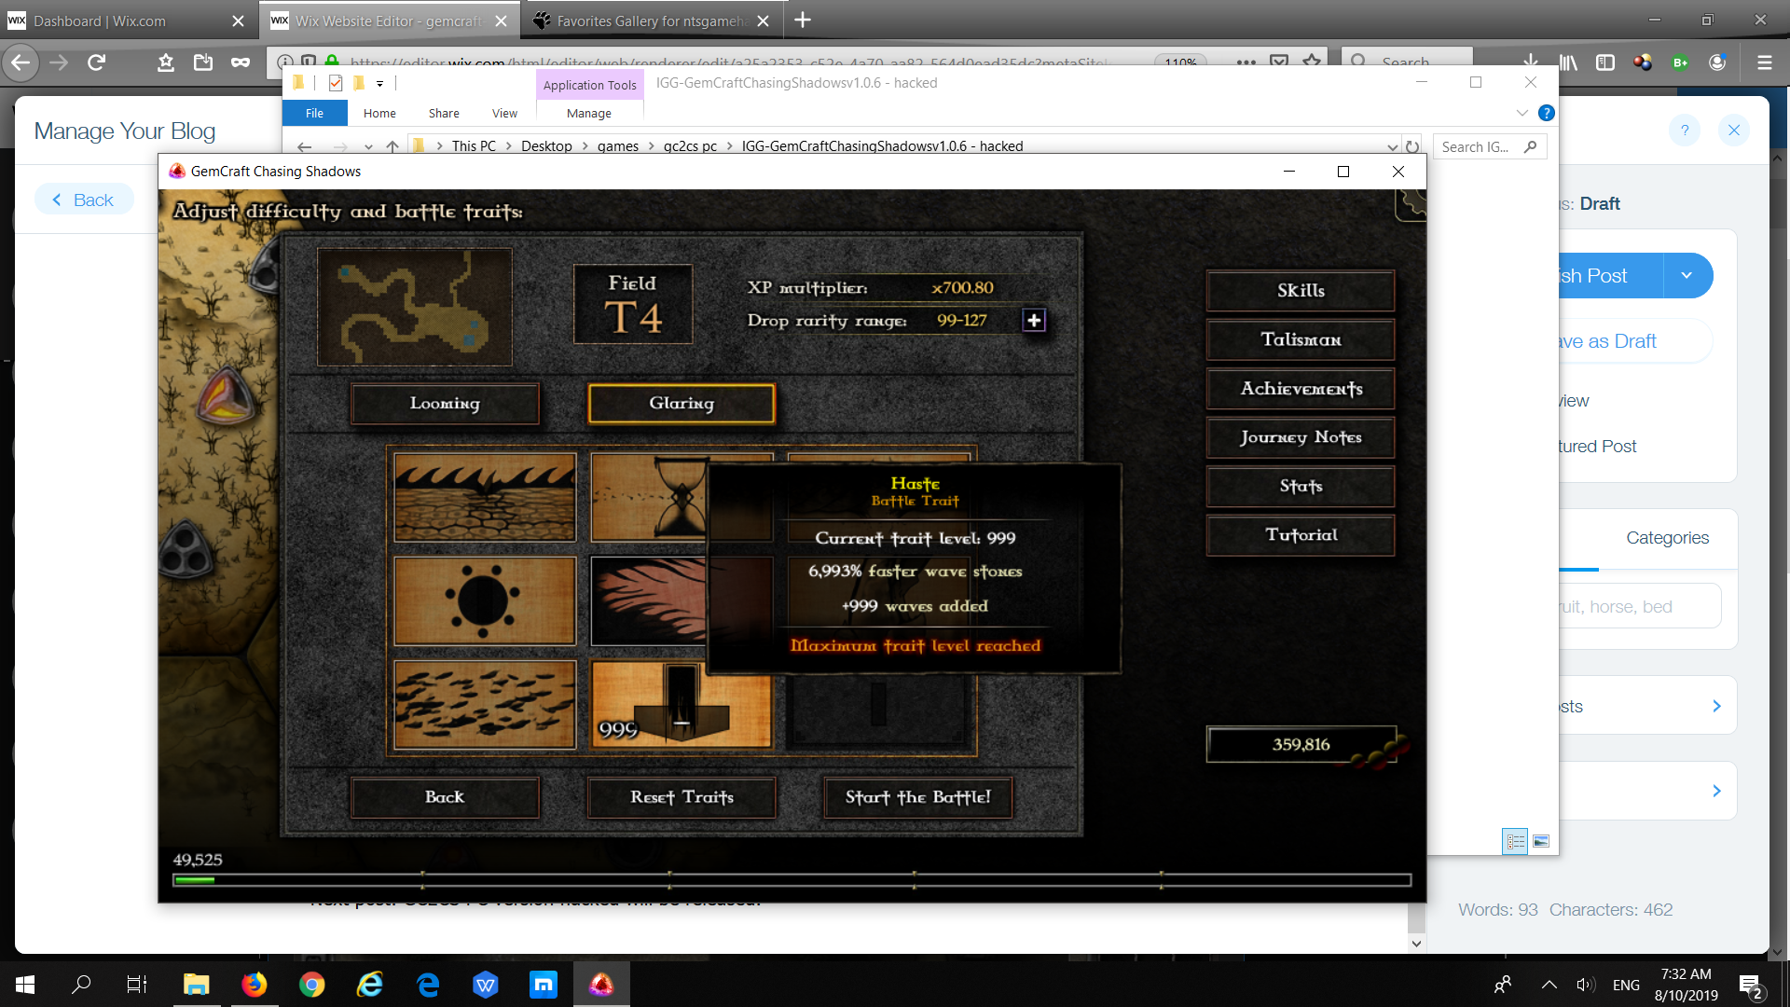Click 'Desktop' in the Explorer breadcrumb path

546,146
